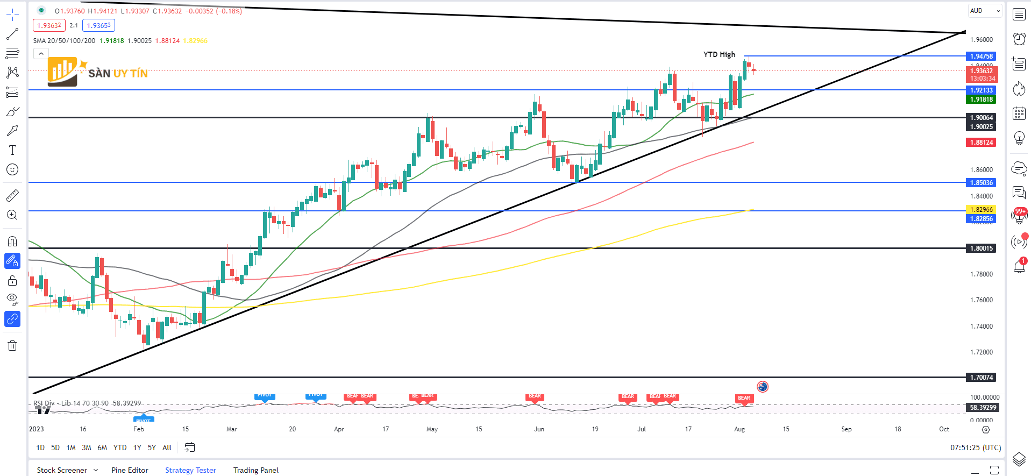Image resolution: width=1031 pixels, height=476 pixels.
Task: Expand the Stock Screener dropdown arrow
Action: click(x=96, y=470)
